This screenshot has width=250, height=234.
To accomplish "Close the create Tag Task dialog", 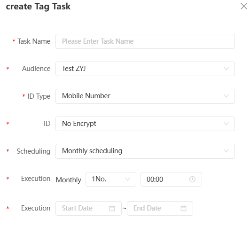I will pos(243,7).
